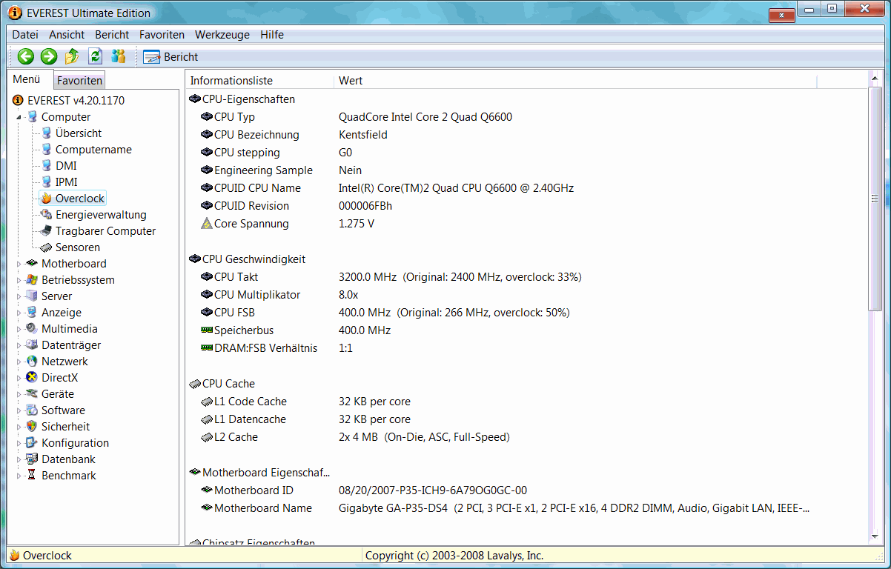Image resolution: width=891 pixels, height=569 pixels.
Task: Click the Netzwerk icon in tree
Action: coord(32,361)
